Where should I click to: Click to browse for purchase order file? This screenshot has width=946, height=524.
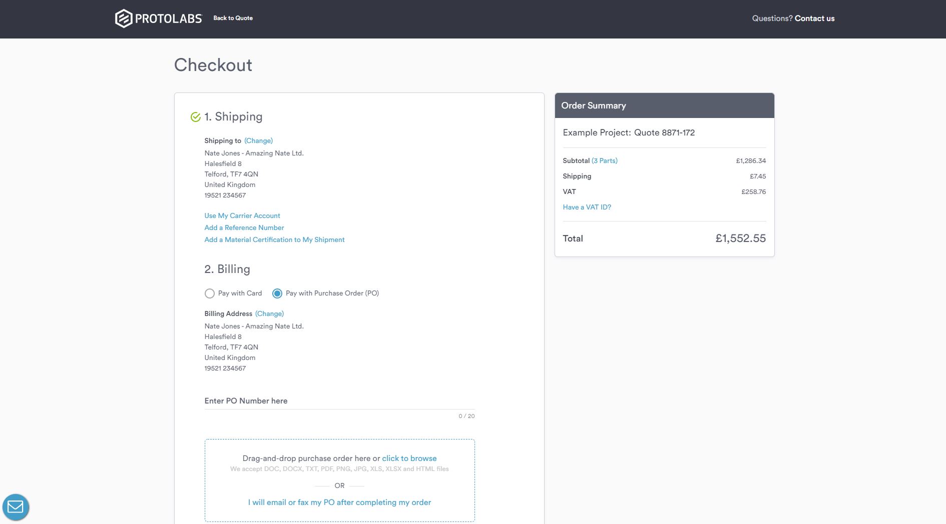coord(409,458)
